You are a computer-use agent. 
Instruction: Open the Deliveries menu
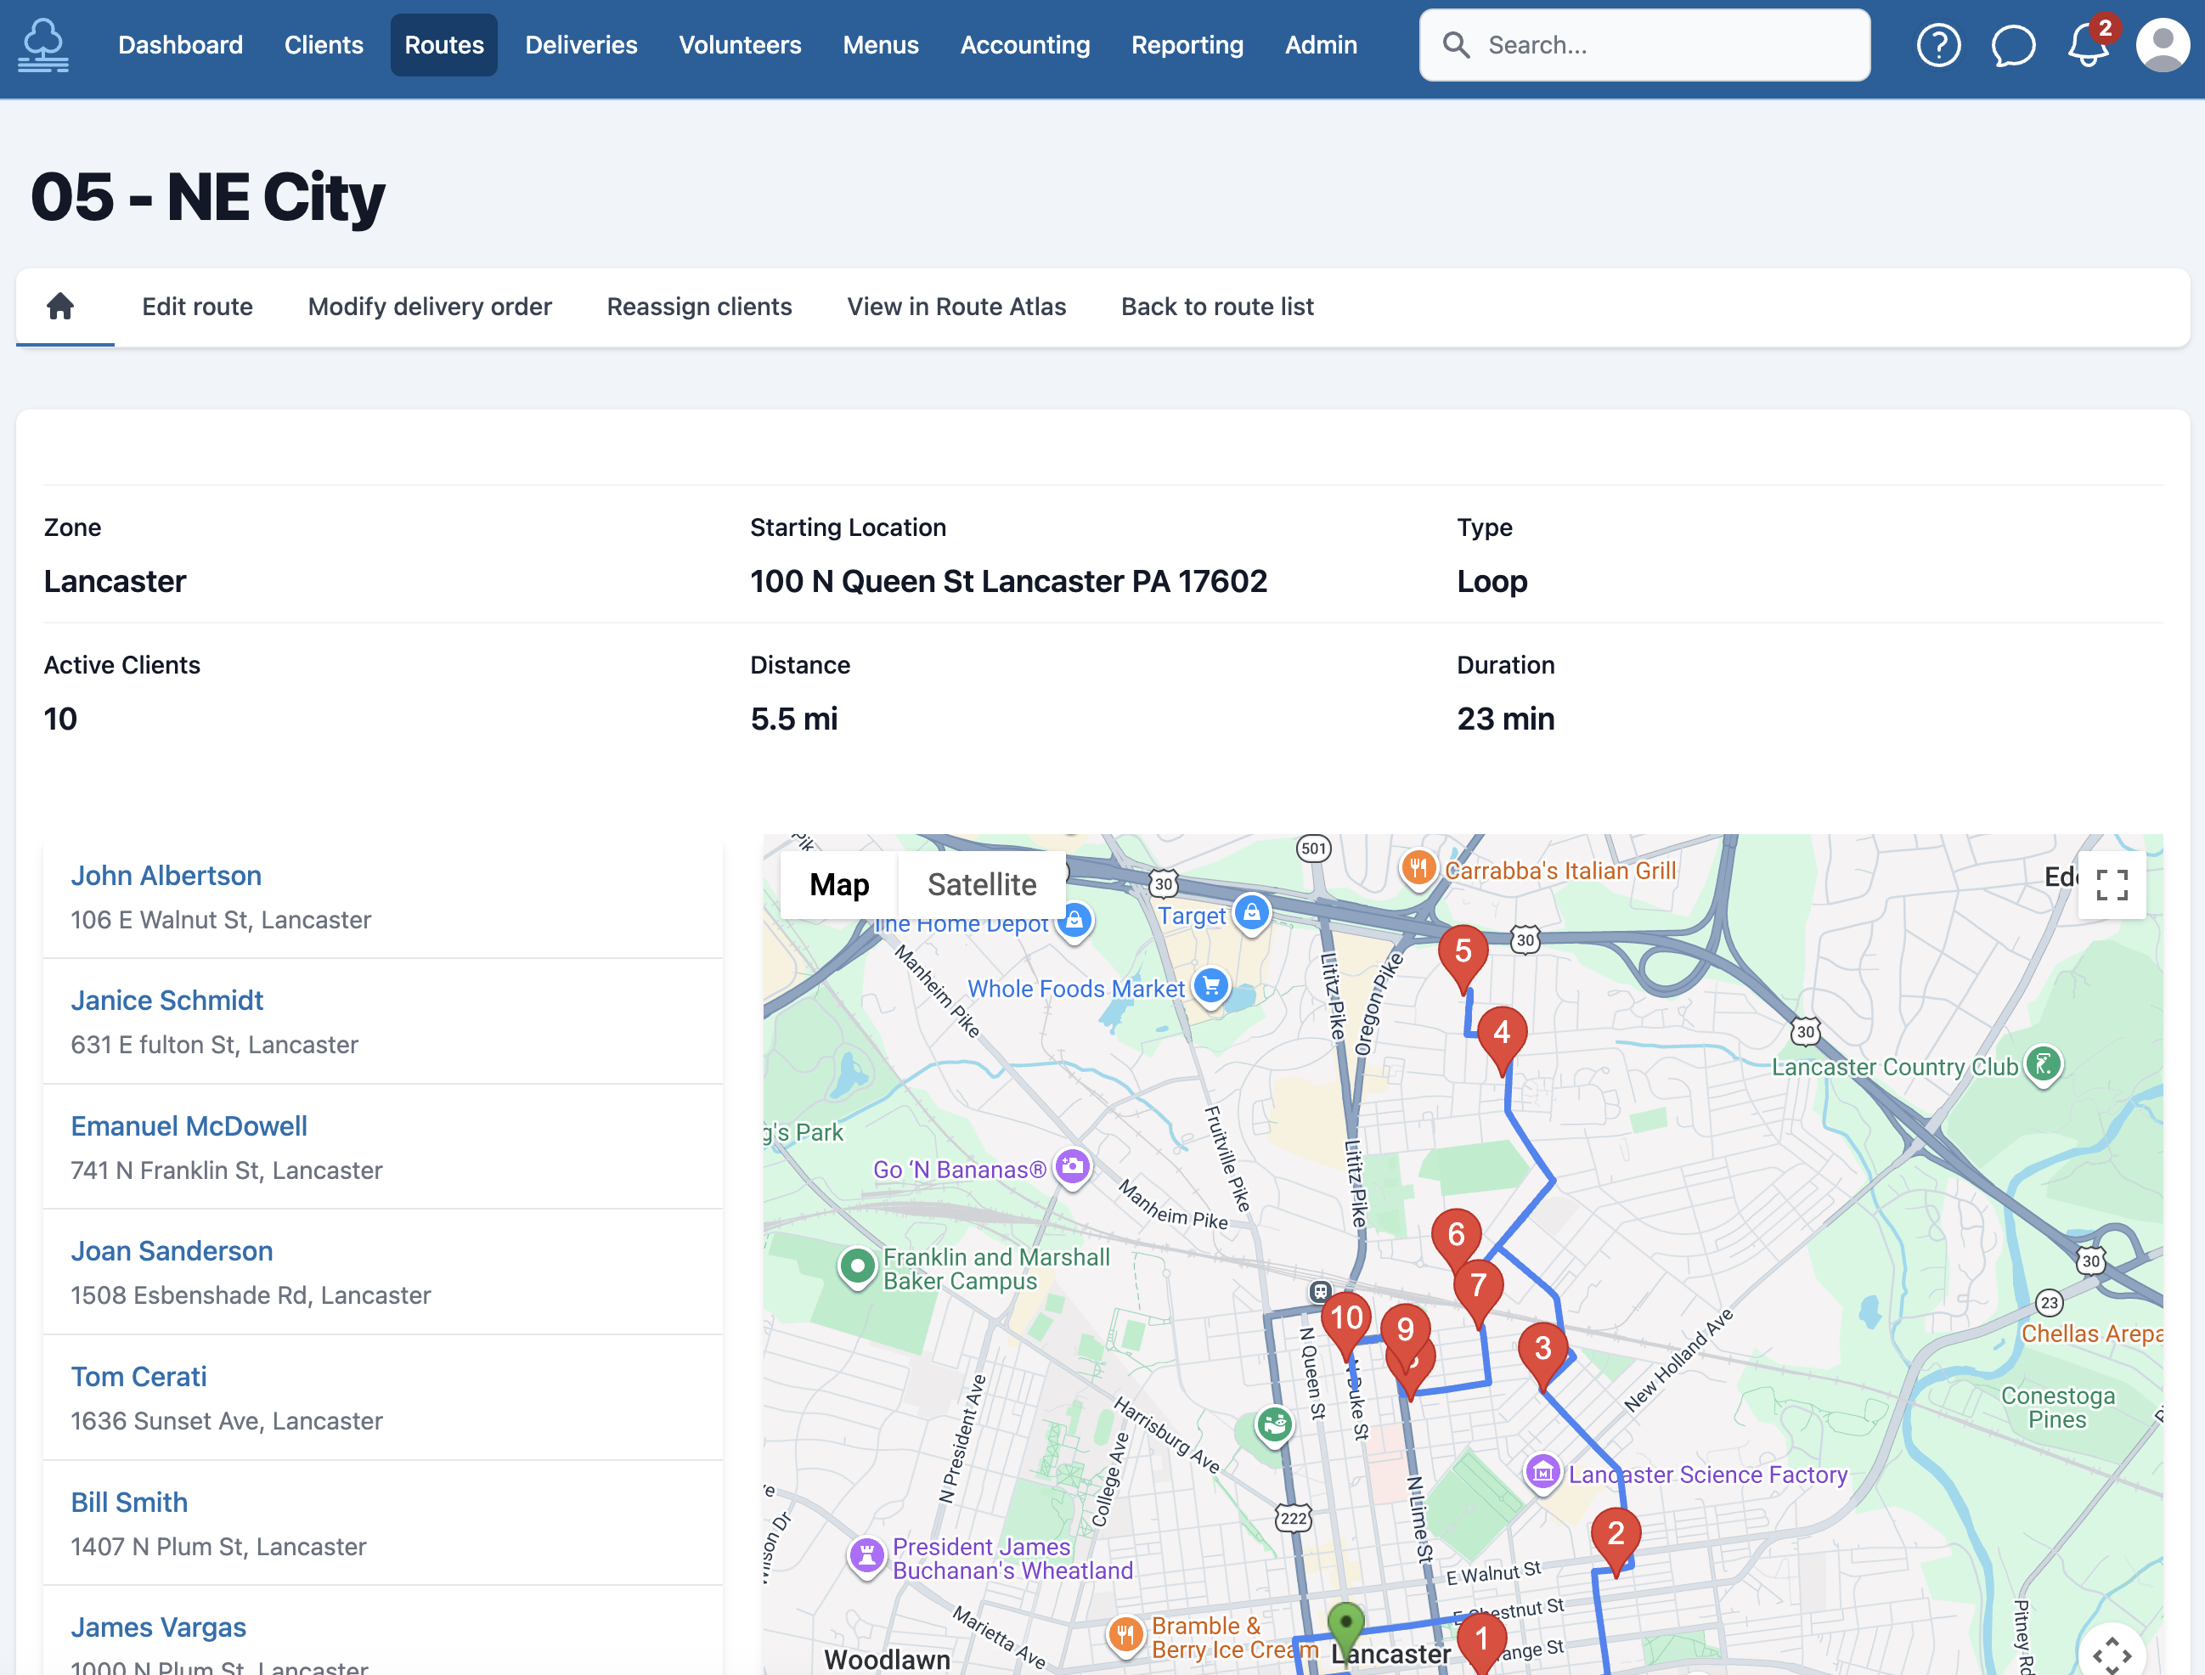pyautogui.click(x=581, y=45)
